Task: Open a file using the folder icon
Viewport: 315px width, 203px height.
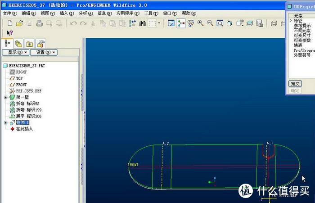Action: pos(19,23)
